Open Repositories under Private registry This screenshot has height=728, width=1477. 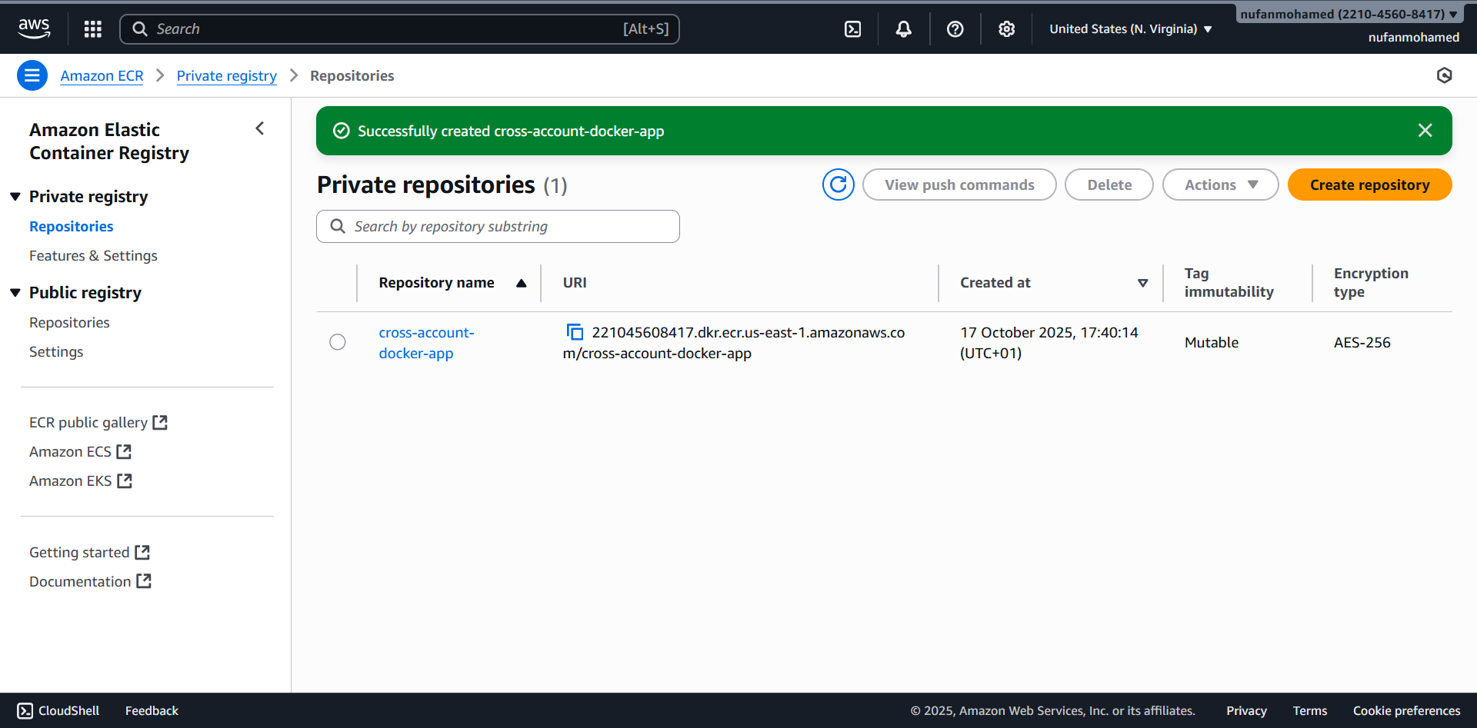pyautogui.click(x=72, y=226)
